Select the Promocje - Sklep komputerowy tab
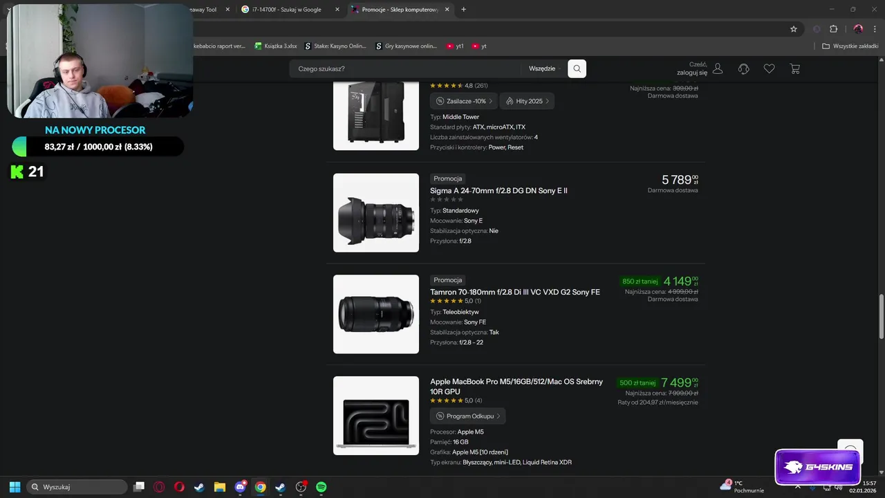This screenshot has width=885, height=498. pyautogui.click(x=400, y=10)
